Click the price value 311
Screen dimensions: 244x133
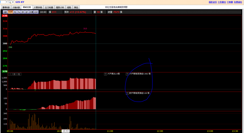[x=54, y=12]
